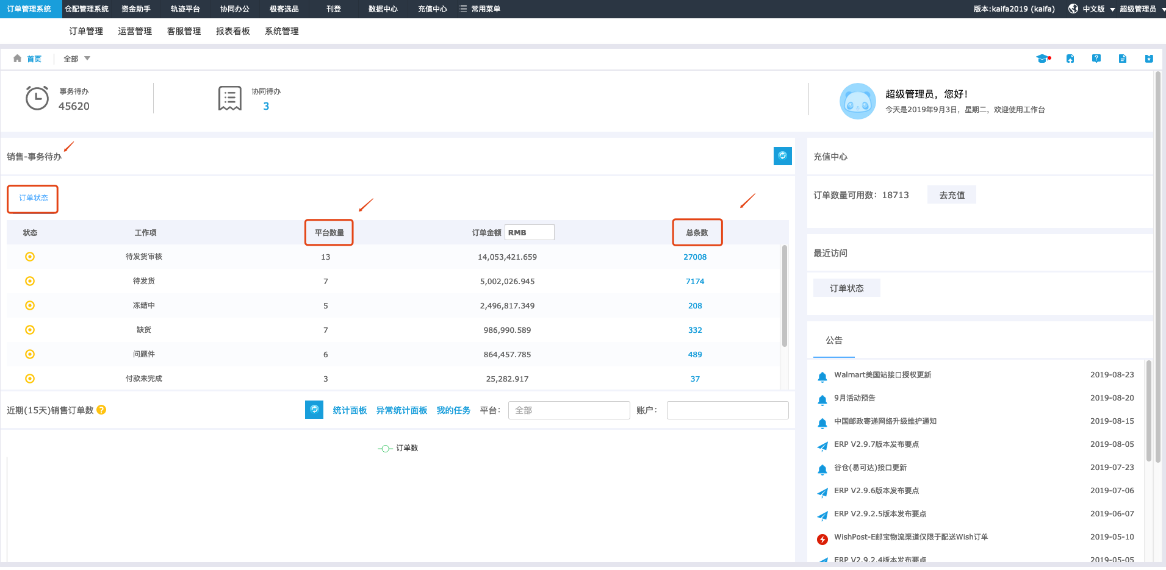Open the 27008 orders link for 待发货审核

coord(695,257)
